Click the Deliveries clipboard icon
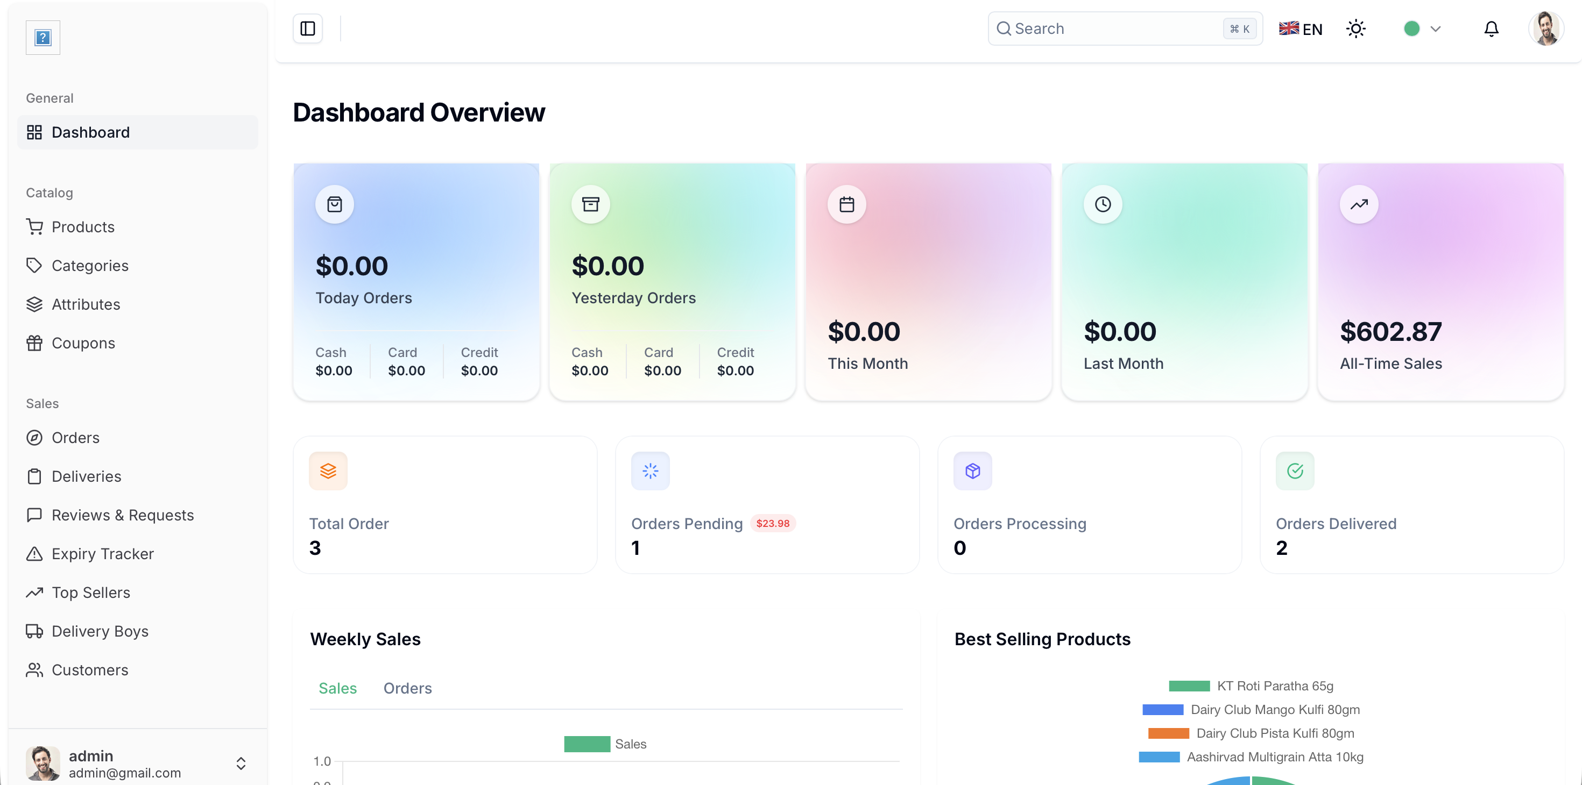The height and width of the screenshot is (785, 1582). pyautogui.click(x=34, y=476)
